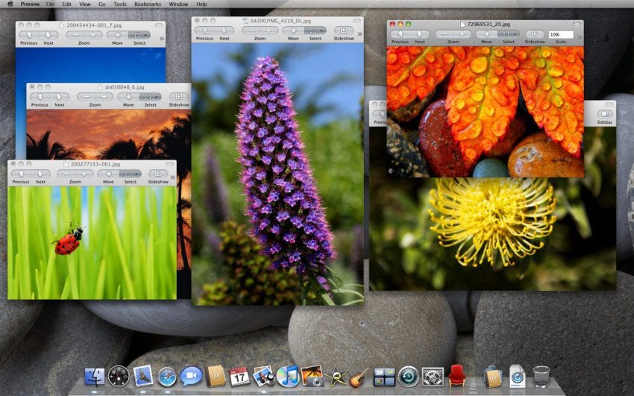Zoom in (plus) in 72969531_20.jpg window
634x396 pixels.
pos(462,35)
